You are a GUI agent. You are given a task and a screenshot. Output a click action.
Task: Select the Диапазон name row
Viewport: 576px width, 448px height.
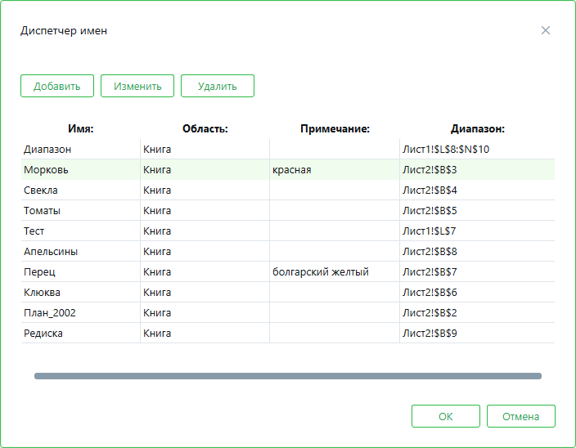coord(47,150)
